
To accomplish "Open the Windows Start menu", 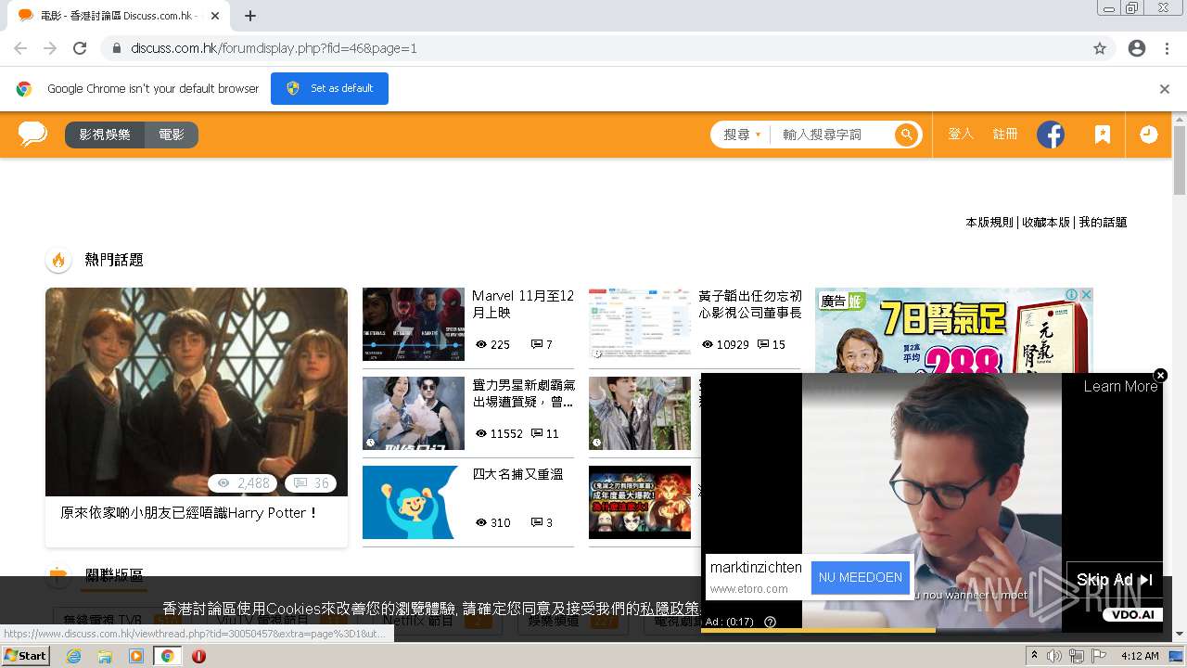I will pyautogui.click(x=25, y=656).
